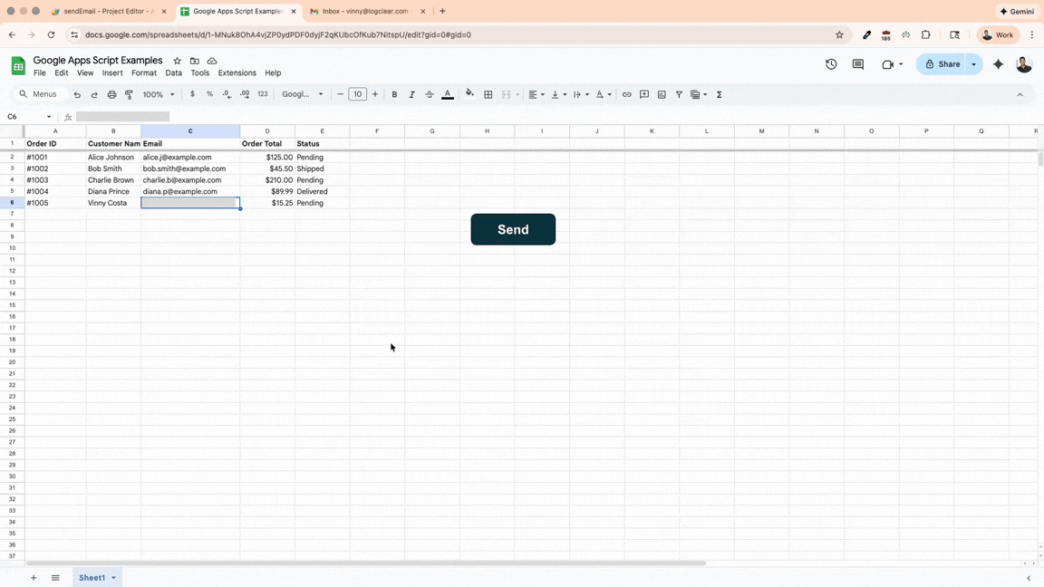
Task: Switch to the Gmail inbox browser tab
Action: coord(362,12)
